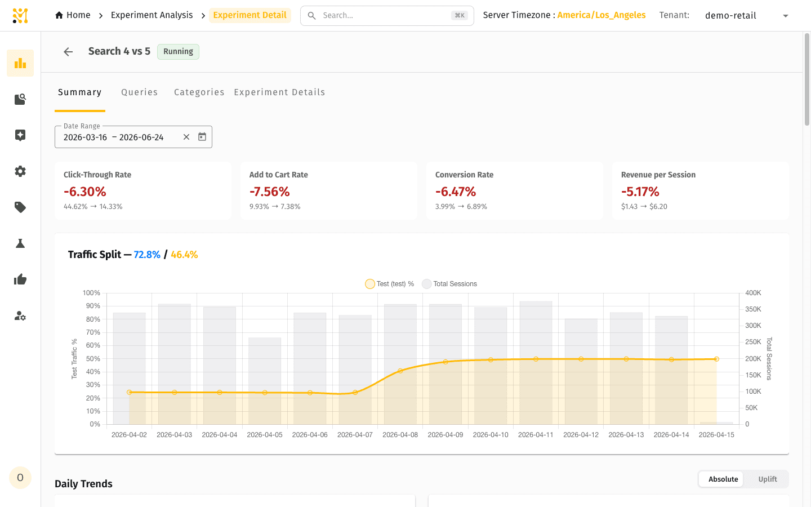Screen dimensions: 811x507
Task: Click the 'Search 4 vs 5' title
Action: tap(119, 51)
